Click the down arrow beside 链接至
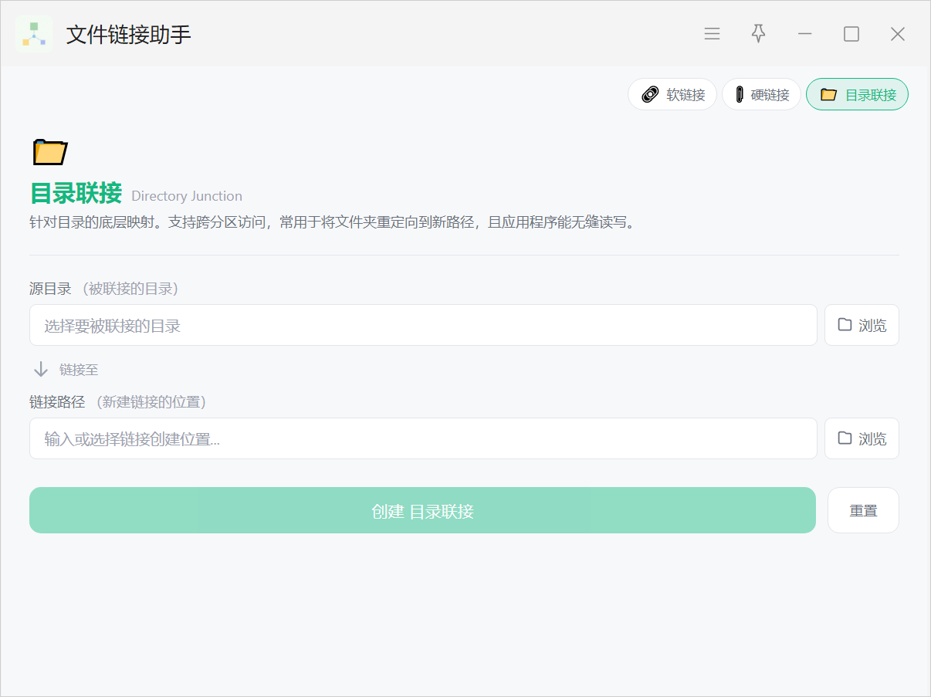 (41, 370)
